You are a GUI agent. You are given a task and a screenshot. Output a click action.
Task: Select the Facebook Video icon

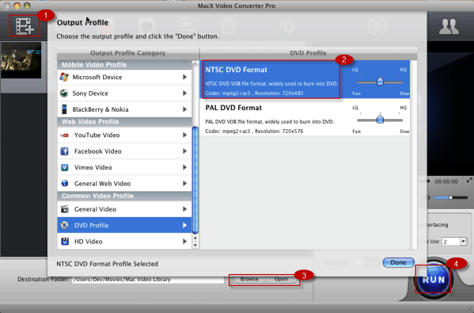click(64, 151)
